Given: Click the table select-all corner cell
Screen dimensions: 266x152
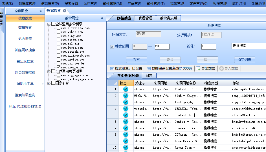Looking at the screenshot, I should coord(113,83).
